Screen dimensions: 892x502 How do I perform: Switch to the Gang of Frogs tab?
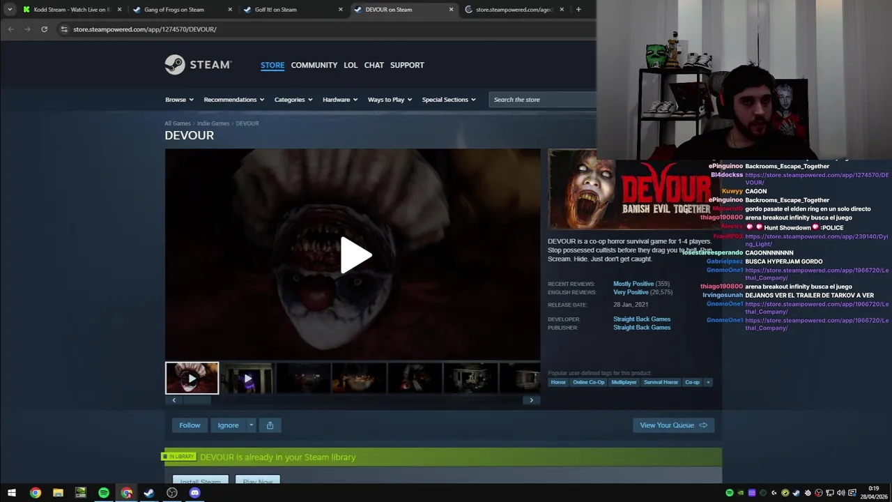click(x=183, y=10)
